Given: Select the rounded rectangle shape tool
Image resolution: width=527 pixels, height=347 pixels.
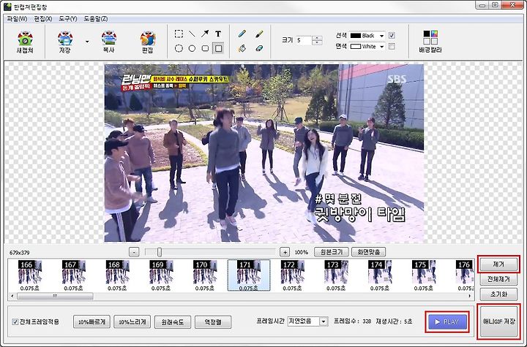Looking at the screenshot, I should click(x=205, y=48).
